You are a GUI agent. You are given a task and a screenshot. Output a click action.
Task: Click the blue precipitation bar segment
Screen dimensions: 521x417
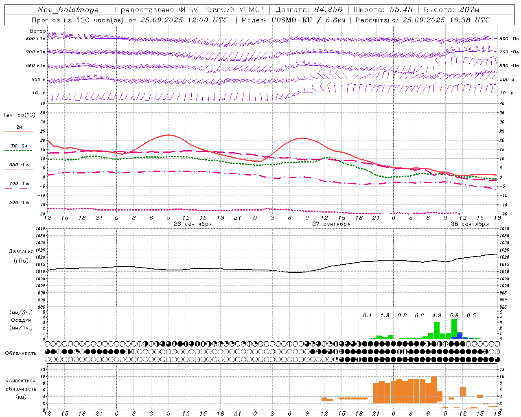460,335
